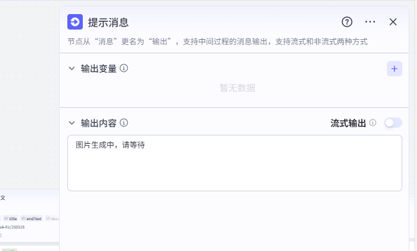This screenshot has height=251, width=417.
Task: Select the endText variable tag on canvas node
Action: tap(31, 218)
